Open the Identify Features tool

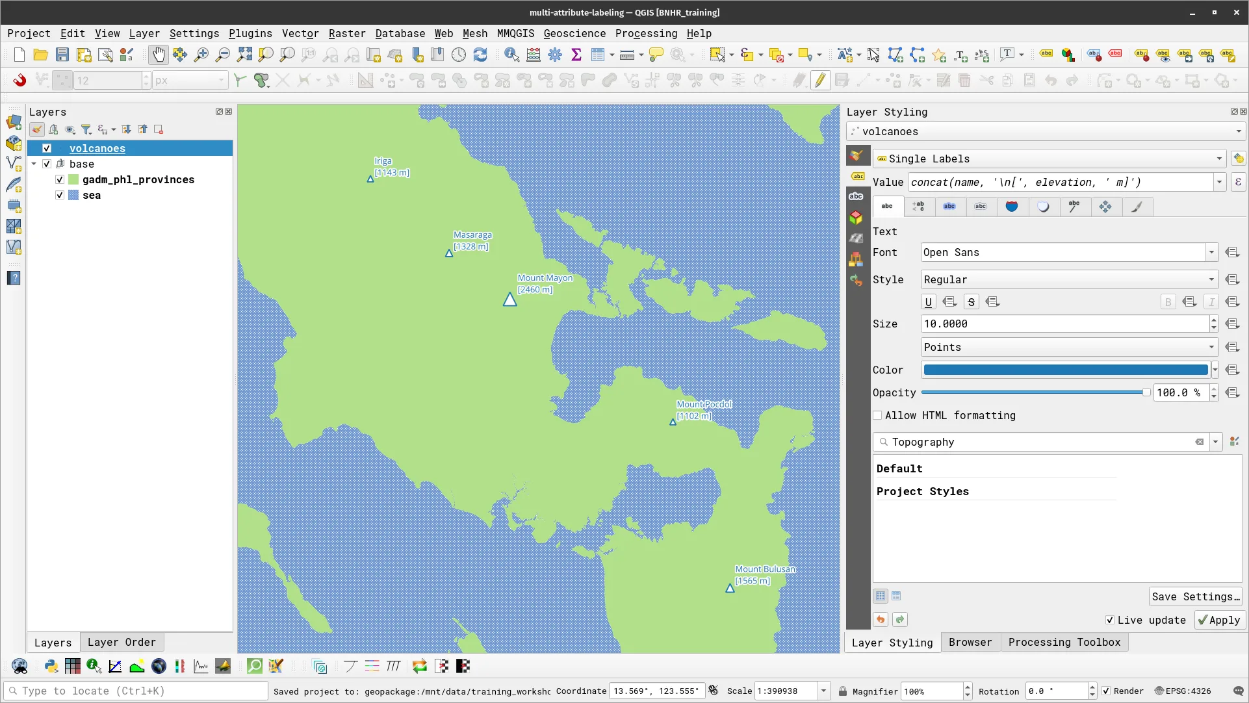tap(511, 55)
